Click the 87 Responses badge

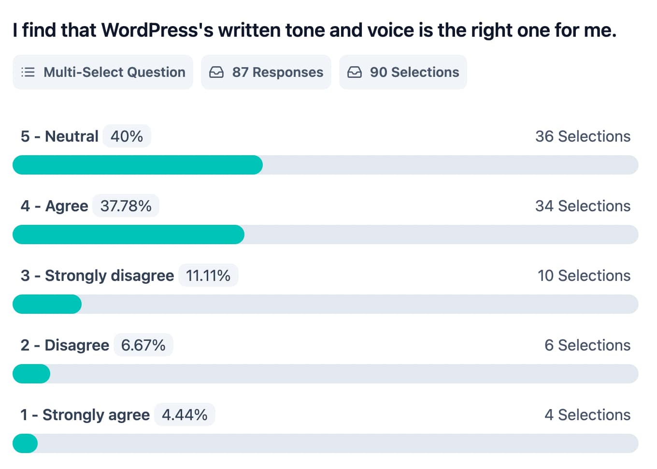[266, 72]
